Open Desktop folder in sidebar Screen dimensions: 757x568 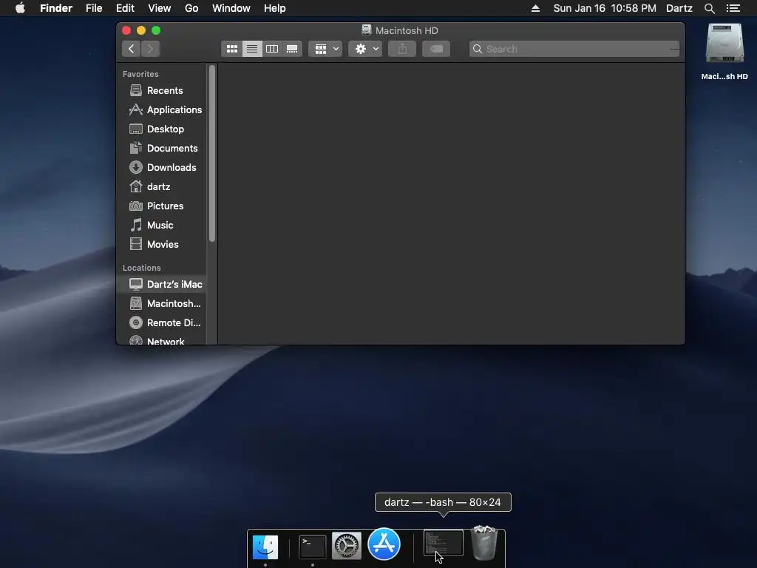[161, 129]
